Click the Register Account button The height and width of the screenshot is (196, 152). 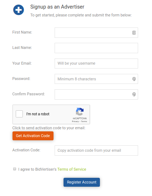(x=82, y=182)
